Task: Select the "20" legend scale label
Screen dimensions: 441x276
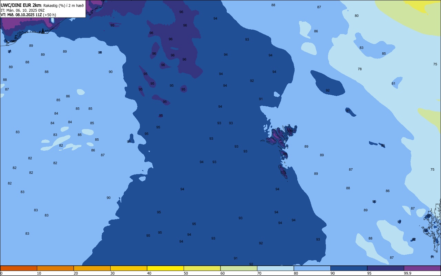Action: [x=76, y=273]
